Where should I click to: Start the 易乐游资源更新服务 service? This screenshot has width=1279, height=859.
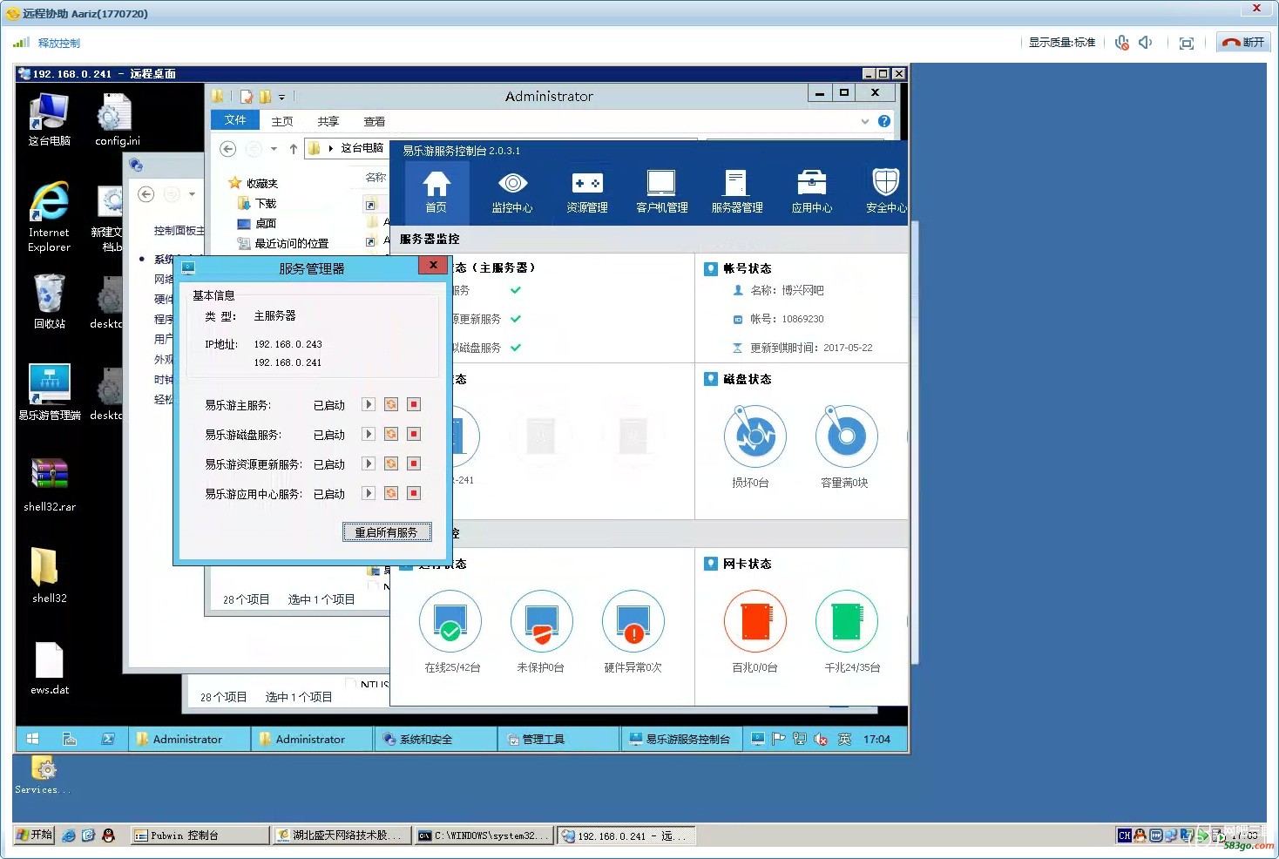[369, 463]
